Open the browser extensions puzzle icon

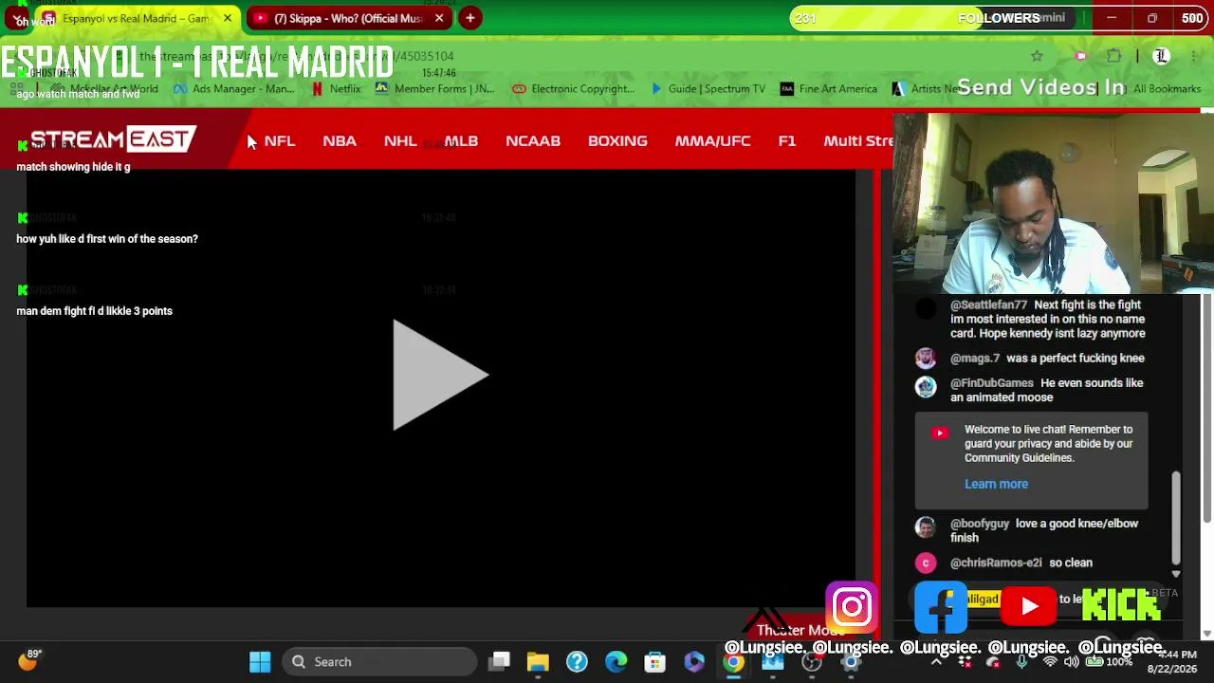tap(1114, 56)
